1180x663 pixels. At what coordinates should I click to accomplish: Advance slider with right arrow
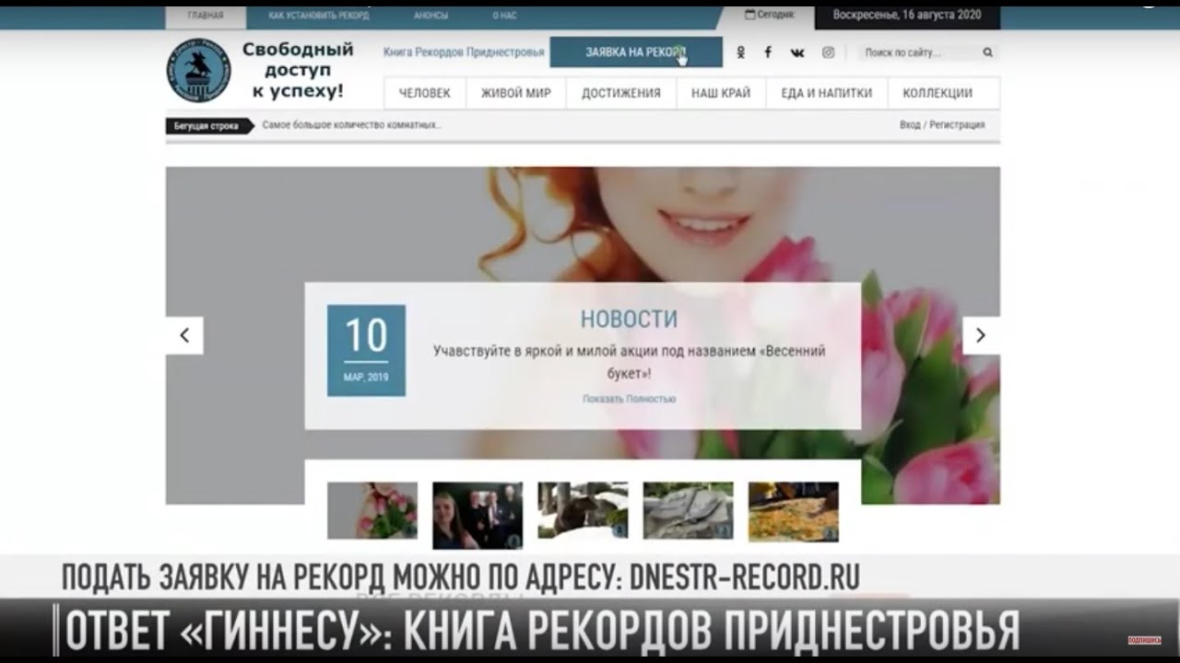[981, 336]
